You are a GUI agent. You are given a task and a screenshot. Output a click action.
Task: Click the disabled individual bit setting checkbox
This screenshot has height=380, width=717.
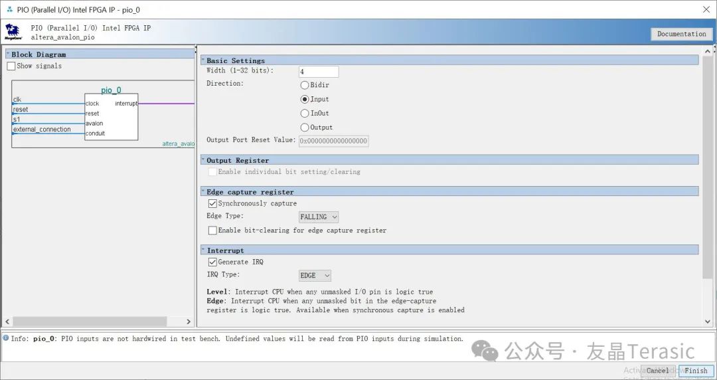tap(212, 171)
